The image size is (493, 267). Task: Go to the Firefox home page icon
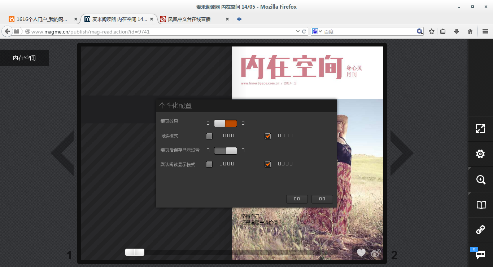[470, 31]
